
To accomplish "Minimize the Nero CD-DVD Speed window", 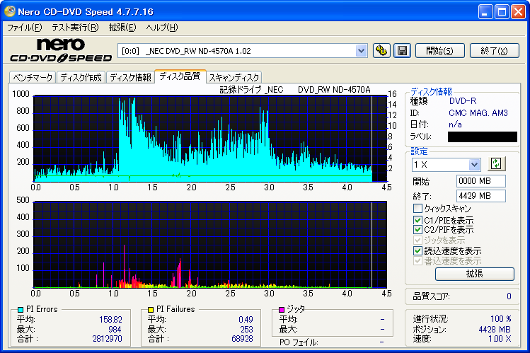I will (x=485, y=12).
